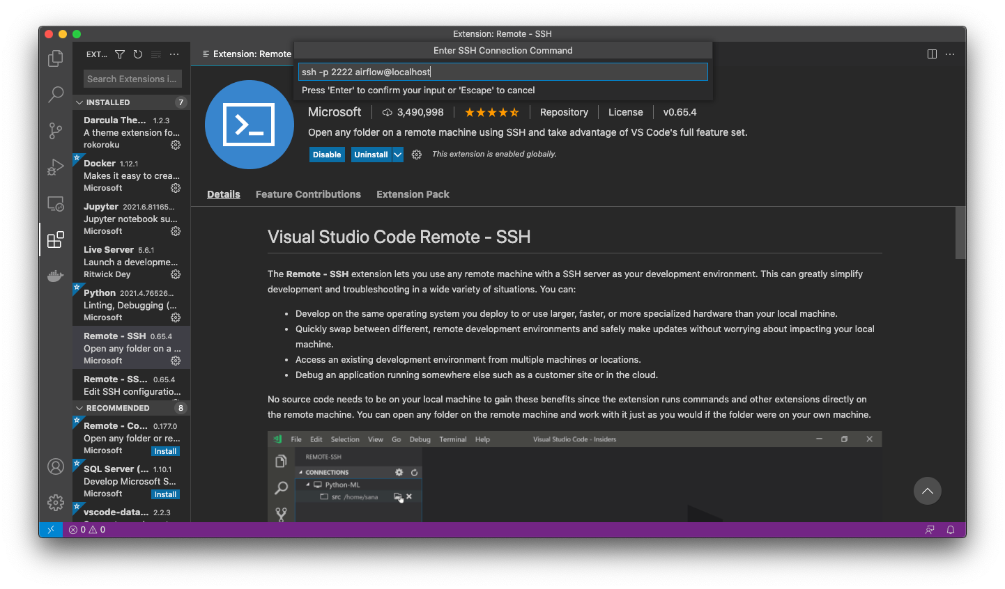Install the SQL Server extension
Viewport: 1005px width, 589px height.
165,494
